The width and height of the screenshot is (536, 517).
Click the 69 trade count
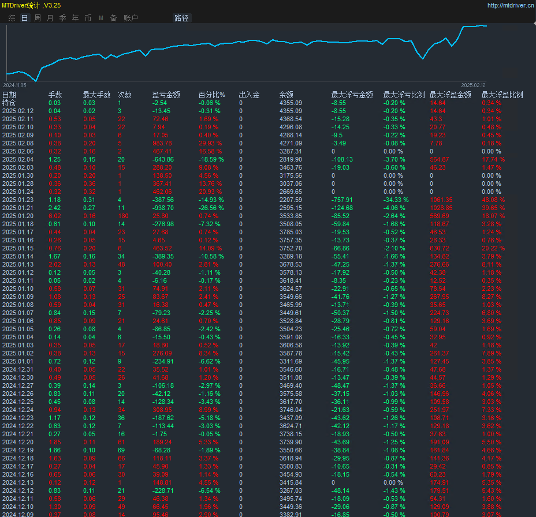pos(121,450)
